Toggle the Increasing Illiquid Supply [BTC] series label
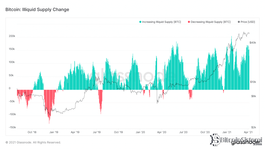265x149 pixels. pyautogui.click(x=161, y=22)
